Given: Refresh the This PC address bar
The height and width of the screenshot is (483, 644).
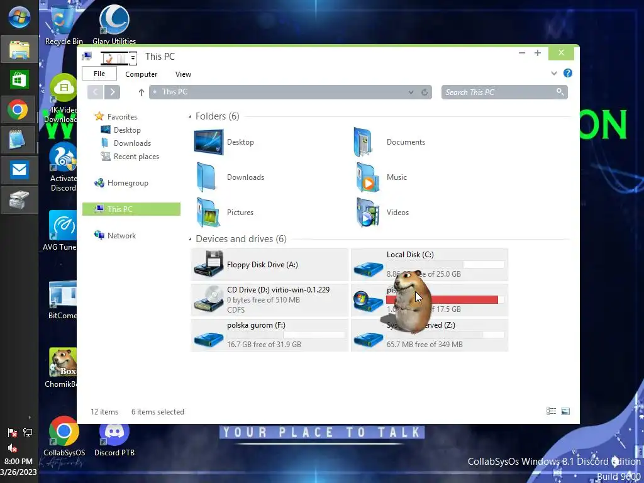Looking at the screenshot, I should click(x=425, y=92).
